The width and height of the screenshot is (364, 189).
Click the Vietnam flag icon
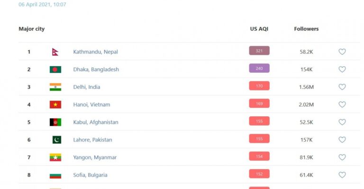tap(55, 104)
